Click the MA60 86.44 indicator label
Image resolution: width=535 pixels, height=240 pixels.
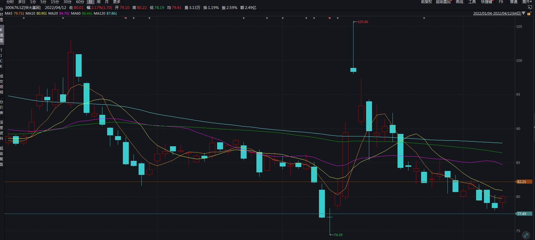coord(82,13)
